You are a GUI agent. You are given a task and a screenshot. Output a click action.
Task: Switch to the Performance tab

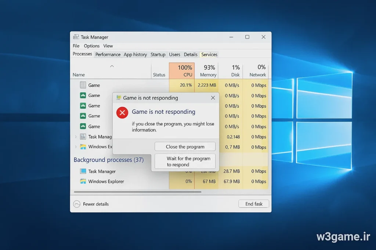pos(108,55)
